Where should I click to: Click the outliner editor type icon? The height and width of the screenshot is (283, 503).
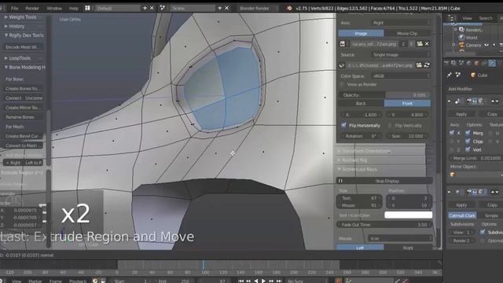coord(451,18)
